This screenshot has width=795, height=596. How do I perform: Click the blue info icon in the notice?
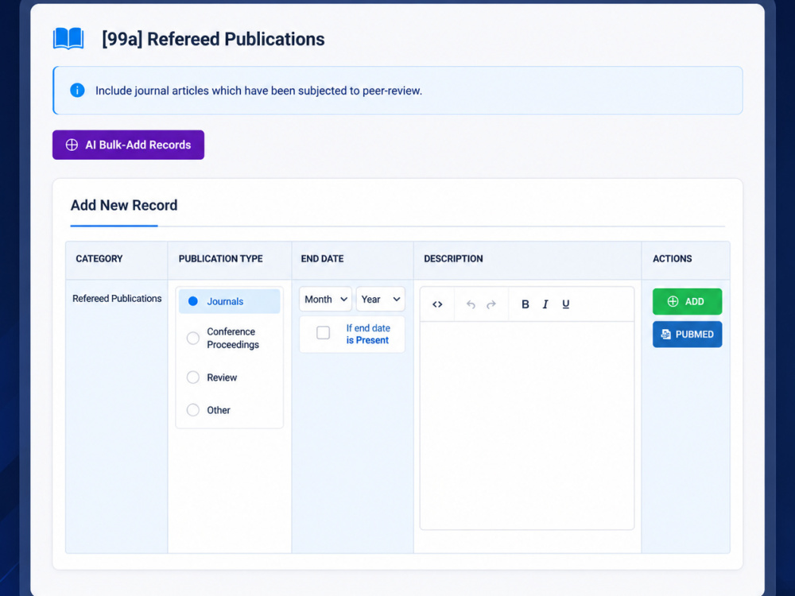[77, 91]
